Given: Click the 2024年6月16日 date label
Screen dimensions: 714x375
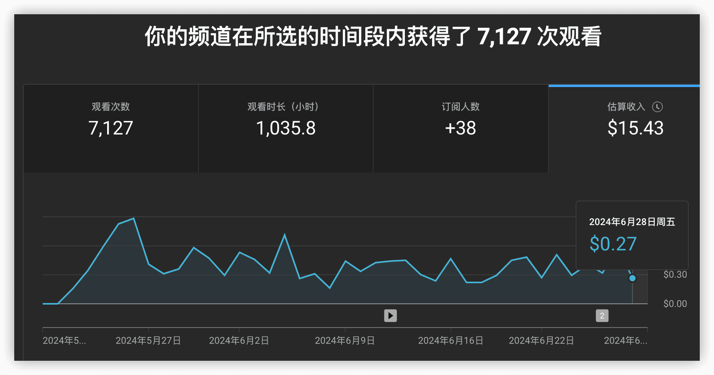Looking at the screenshot, I should 451,341.
